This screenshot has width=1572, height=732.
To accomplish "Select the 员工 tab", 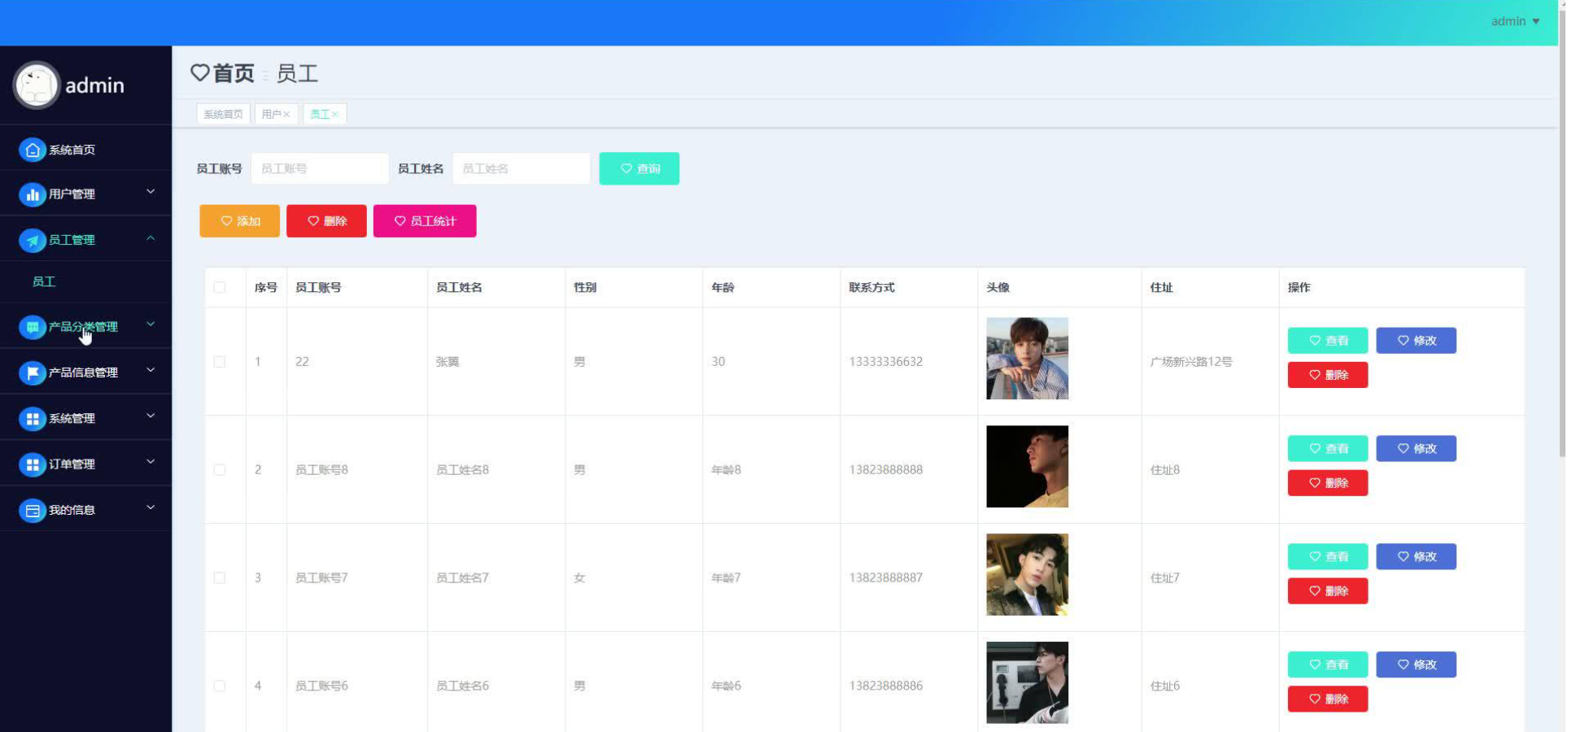I will click(x=325, y=114).
